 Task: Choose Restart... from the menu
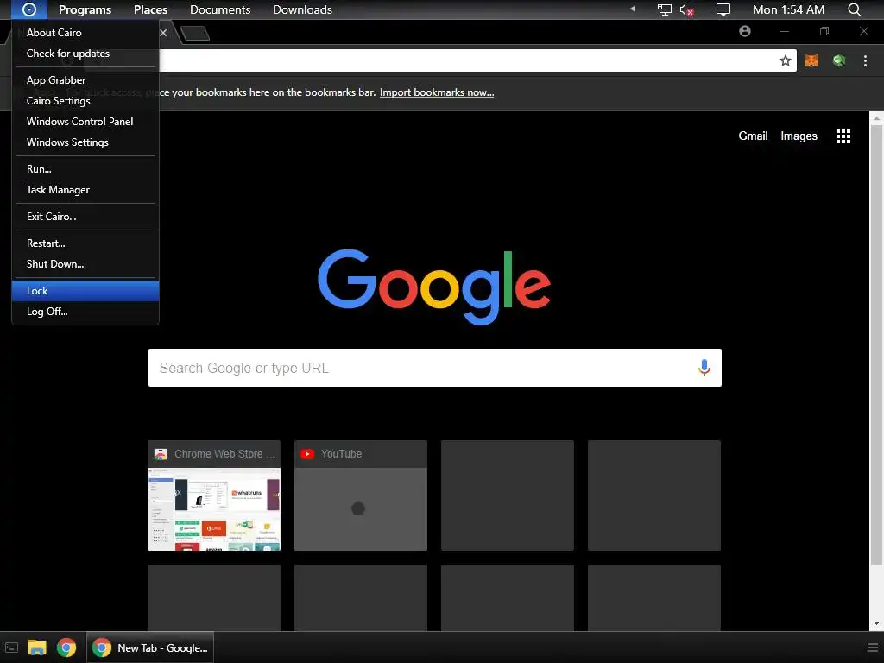(x=85, y=243)
